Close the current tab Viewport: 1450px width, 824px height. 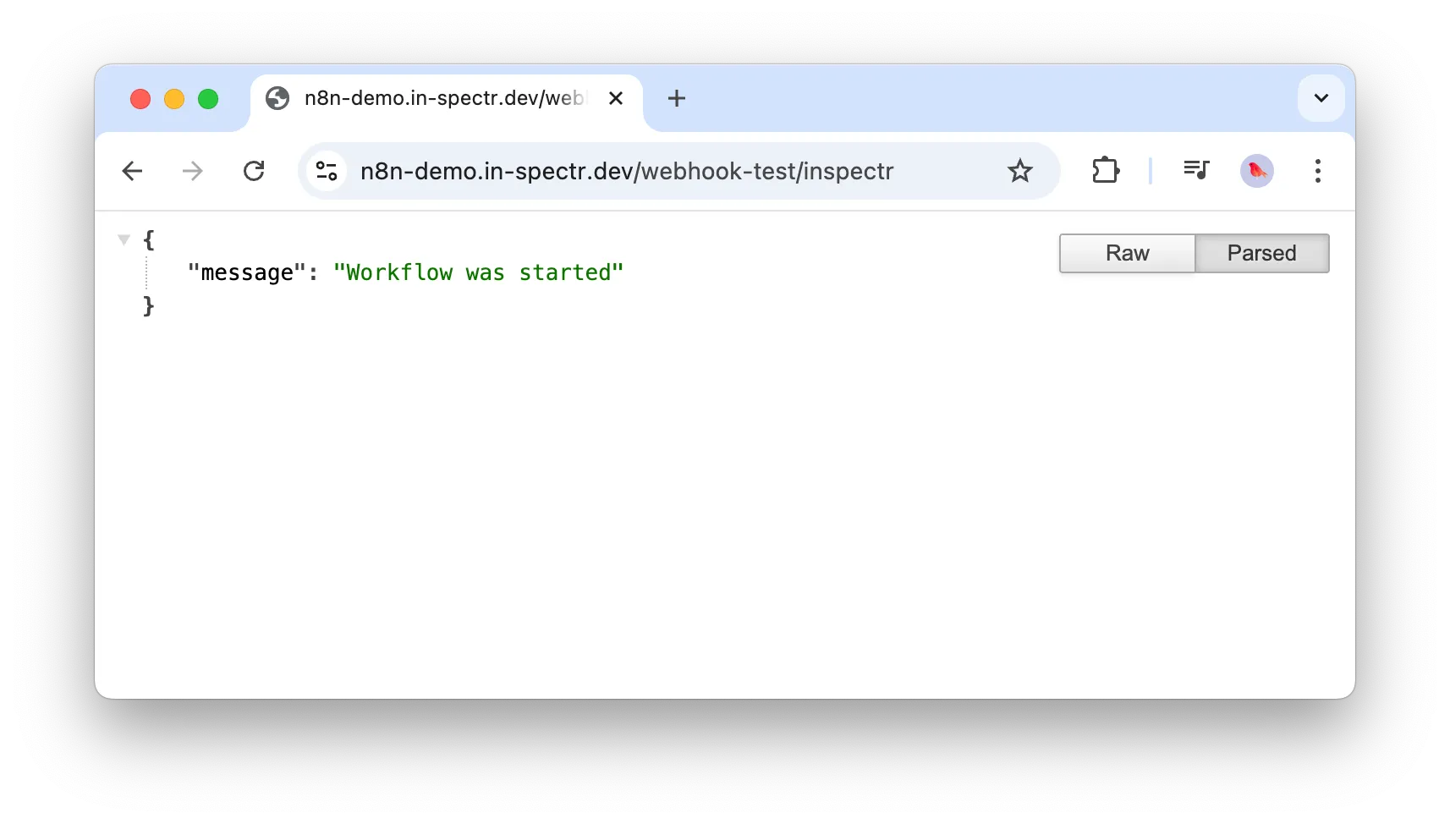pyautogui.click(x=616, y=98)
